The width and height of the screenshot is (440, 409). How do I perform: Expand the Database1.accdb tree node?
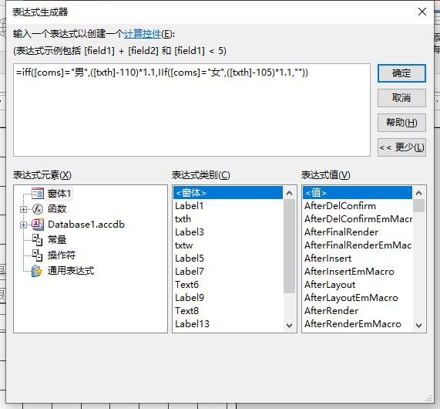click(24, 225)
